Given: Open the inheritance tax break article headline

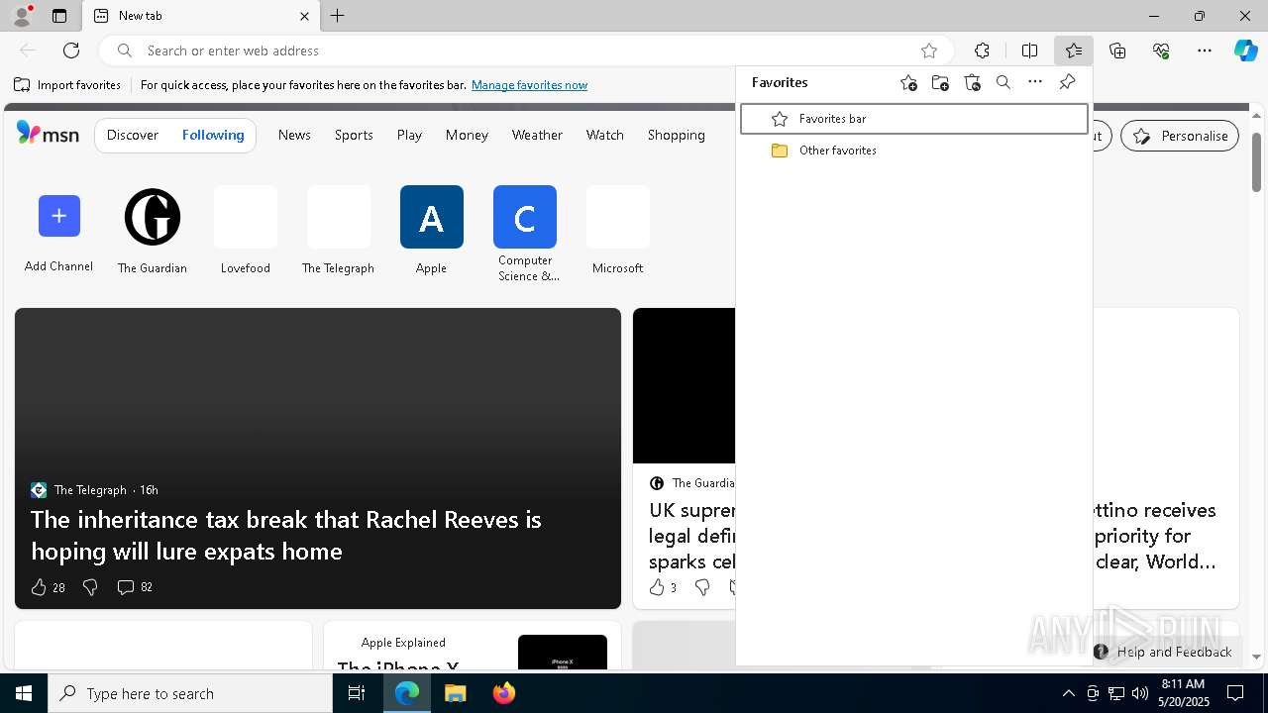Looking at the screenshot, I should (285, 535).
